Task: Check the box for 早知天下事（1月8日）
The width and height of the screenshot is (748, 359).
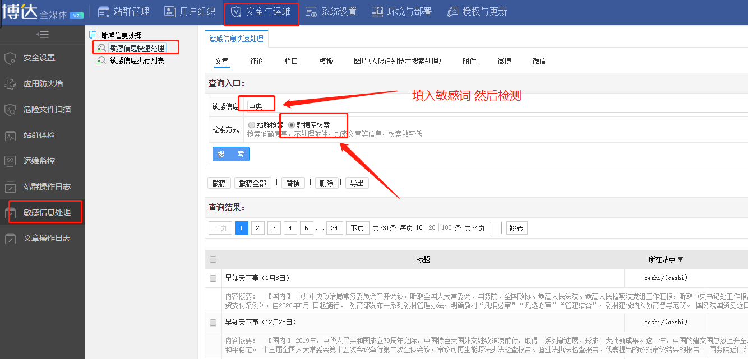Action: (213, 278)
